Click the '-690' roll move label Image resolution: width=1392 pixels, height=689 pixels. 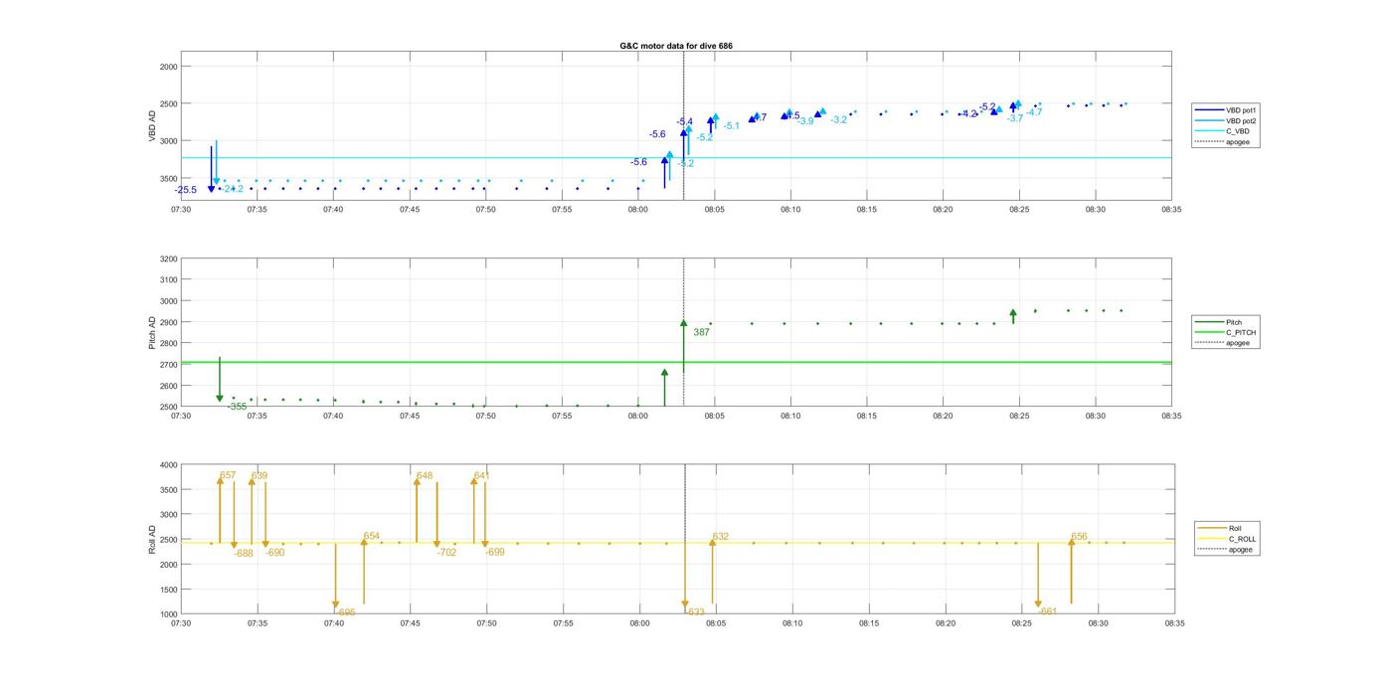pyautogui.click(x=275, y=553)
